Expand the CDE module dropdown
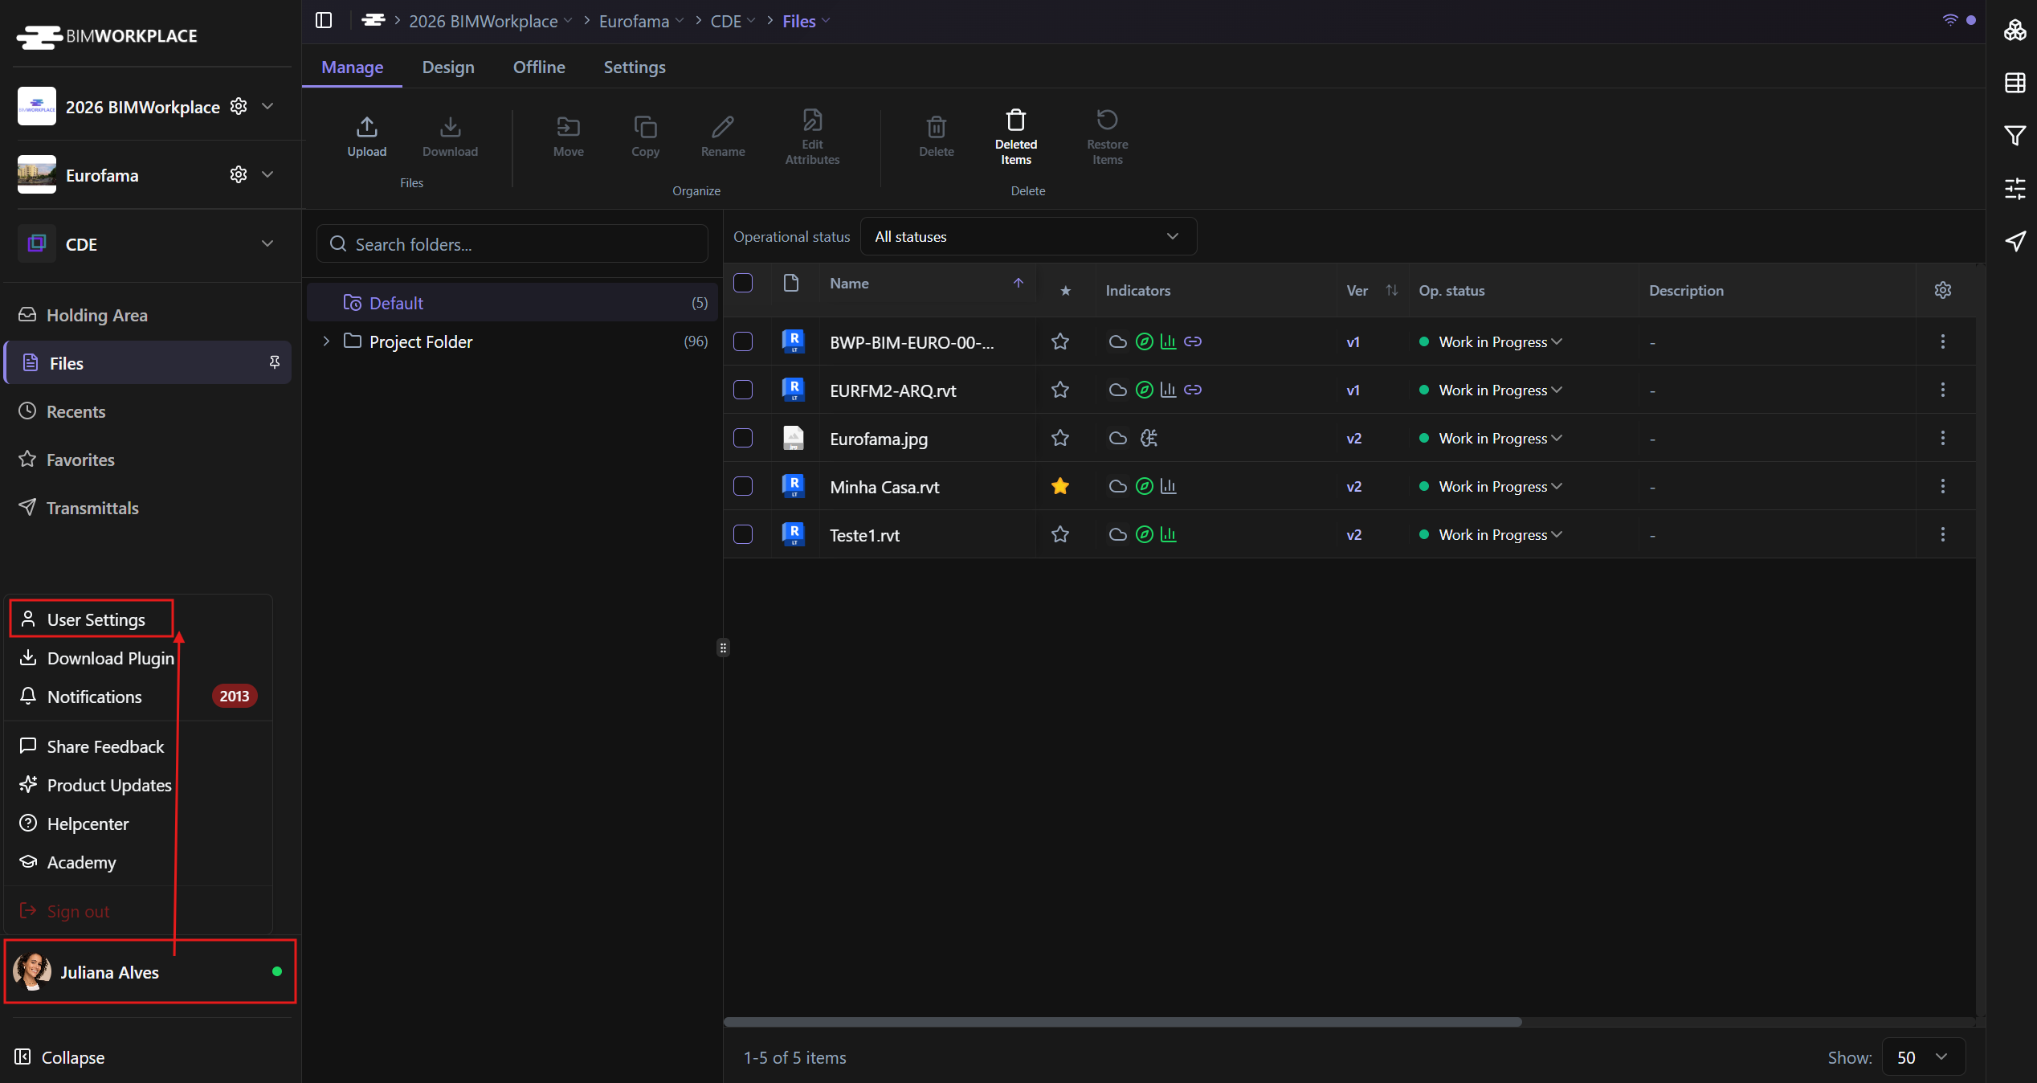 [x=267, y=243]
